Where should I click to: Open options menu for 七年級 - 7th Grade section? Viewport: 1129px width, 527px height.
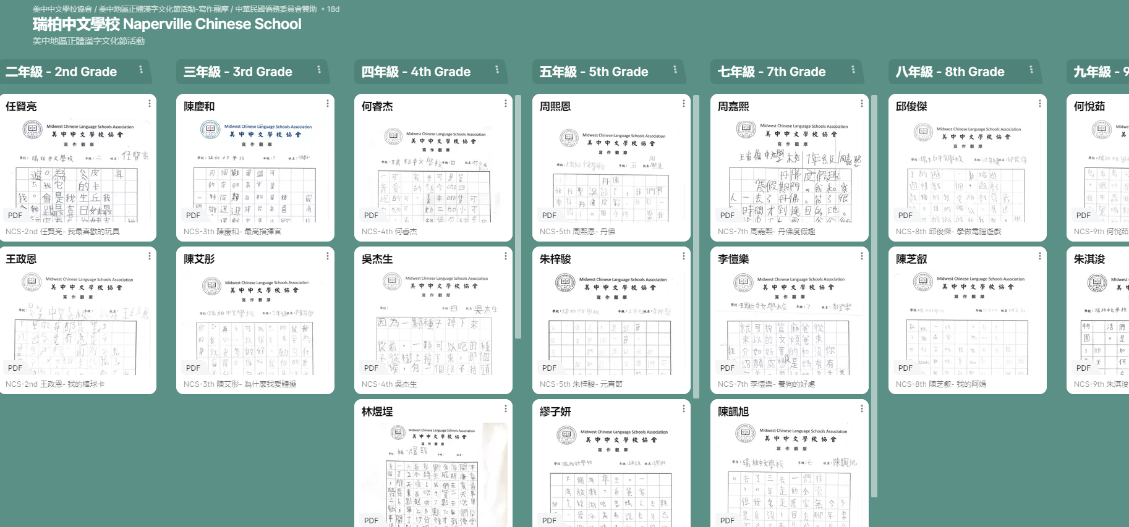click(853, 70)
